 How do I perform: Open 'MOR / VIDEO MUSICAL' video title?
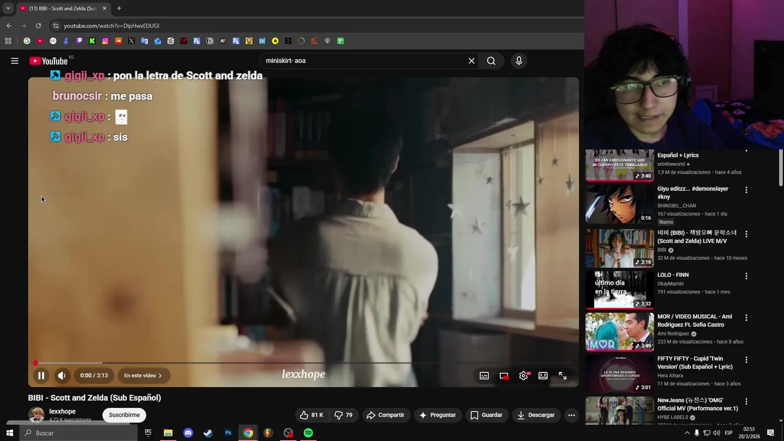pyautogui.click(x=695, y=321)
